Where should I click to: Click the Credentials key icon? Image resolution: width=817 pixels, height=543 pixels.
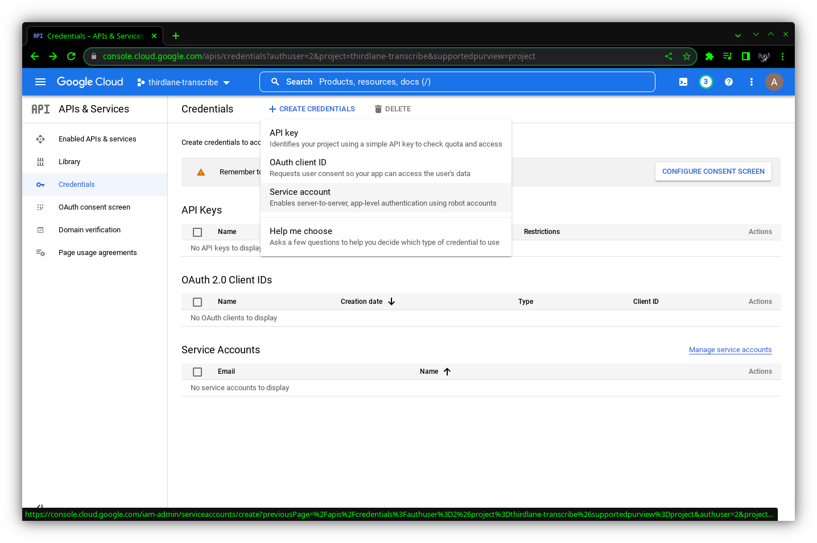pos(40,185)
